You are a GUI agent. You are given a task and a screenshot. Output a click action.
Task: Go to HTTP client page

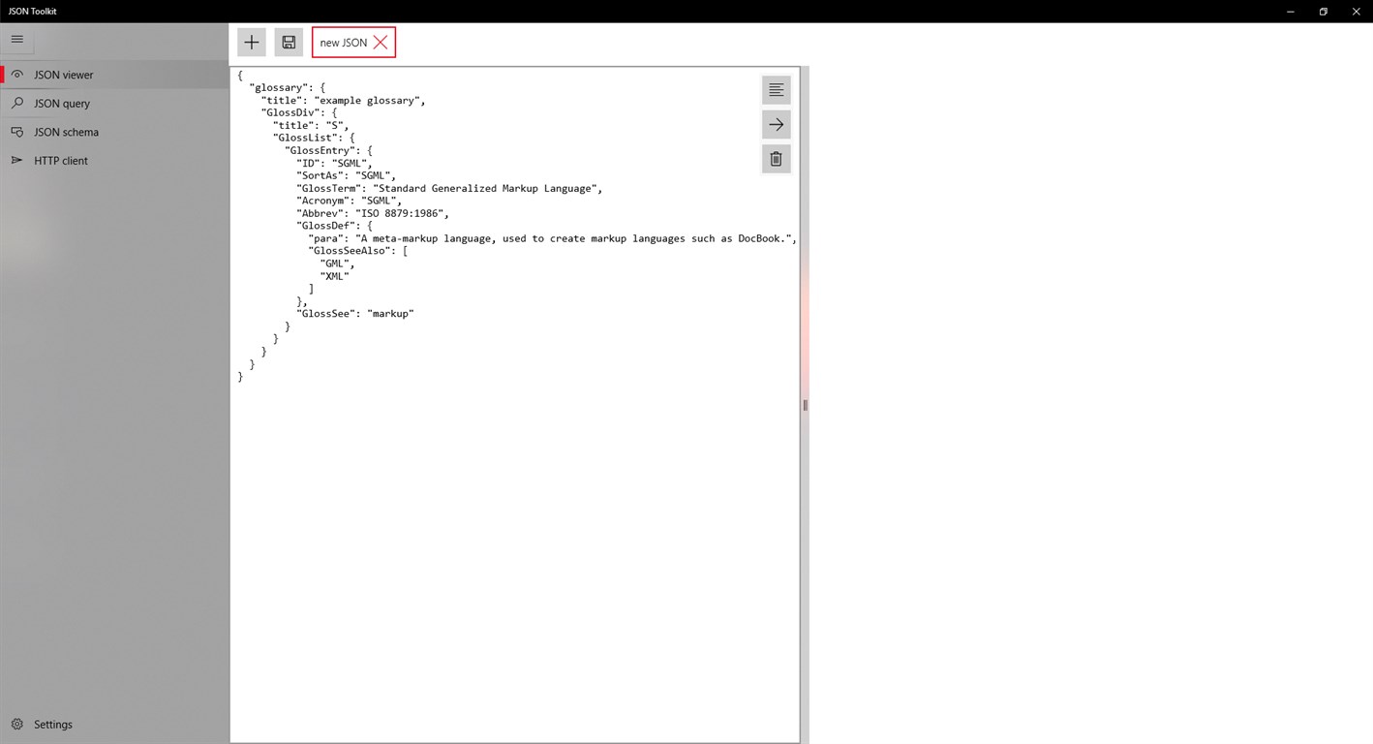pos(114,161)
